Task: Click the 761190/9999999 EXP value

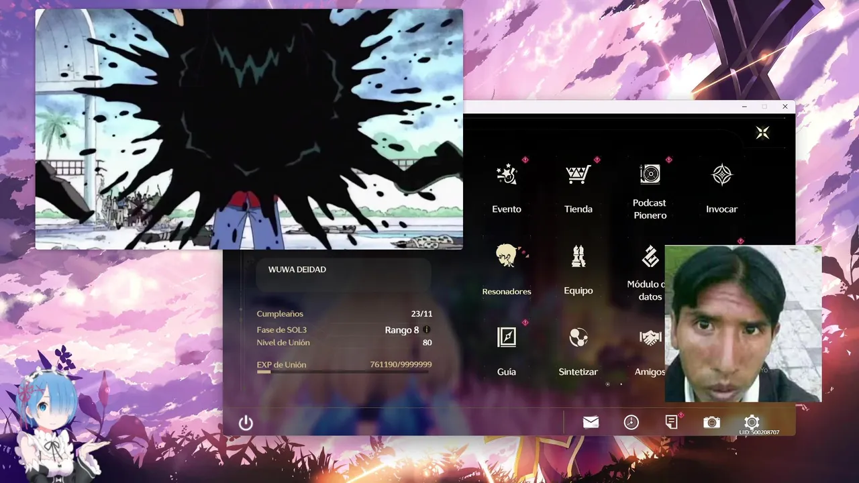Action: point(401,365)
